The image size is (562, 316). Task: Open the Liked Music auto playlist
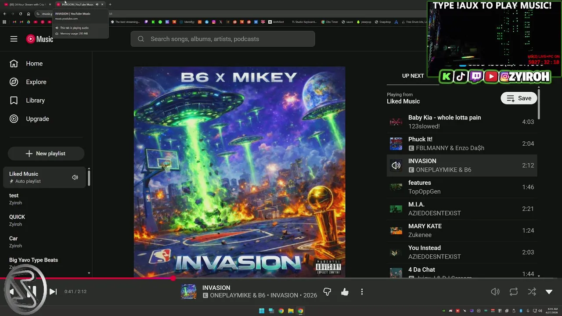pos(44,177)
